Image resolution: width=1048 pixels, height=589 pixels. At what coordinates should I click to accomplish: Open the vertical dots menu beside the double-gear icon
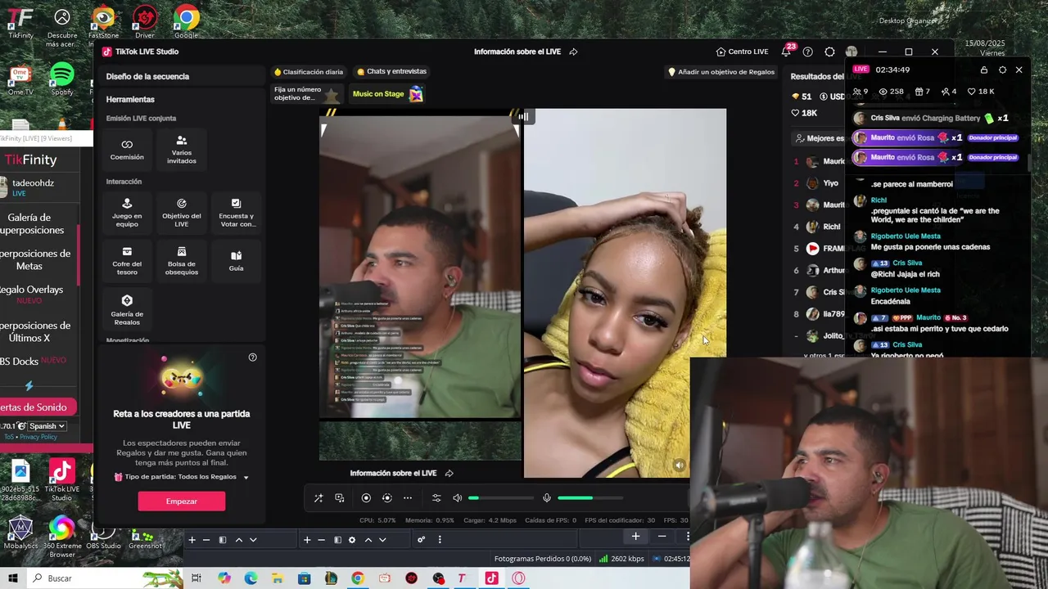pyautogui.click(x=440, y=540)
